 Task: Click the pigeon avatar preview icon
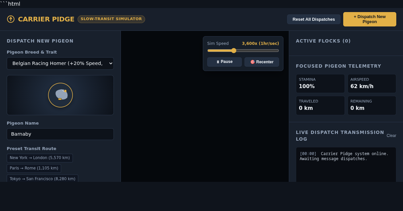click(60, 95)
